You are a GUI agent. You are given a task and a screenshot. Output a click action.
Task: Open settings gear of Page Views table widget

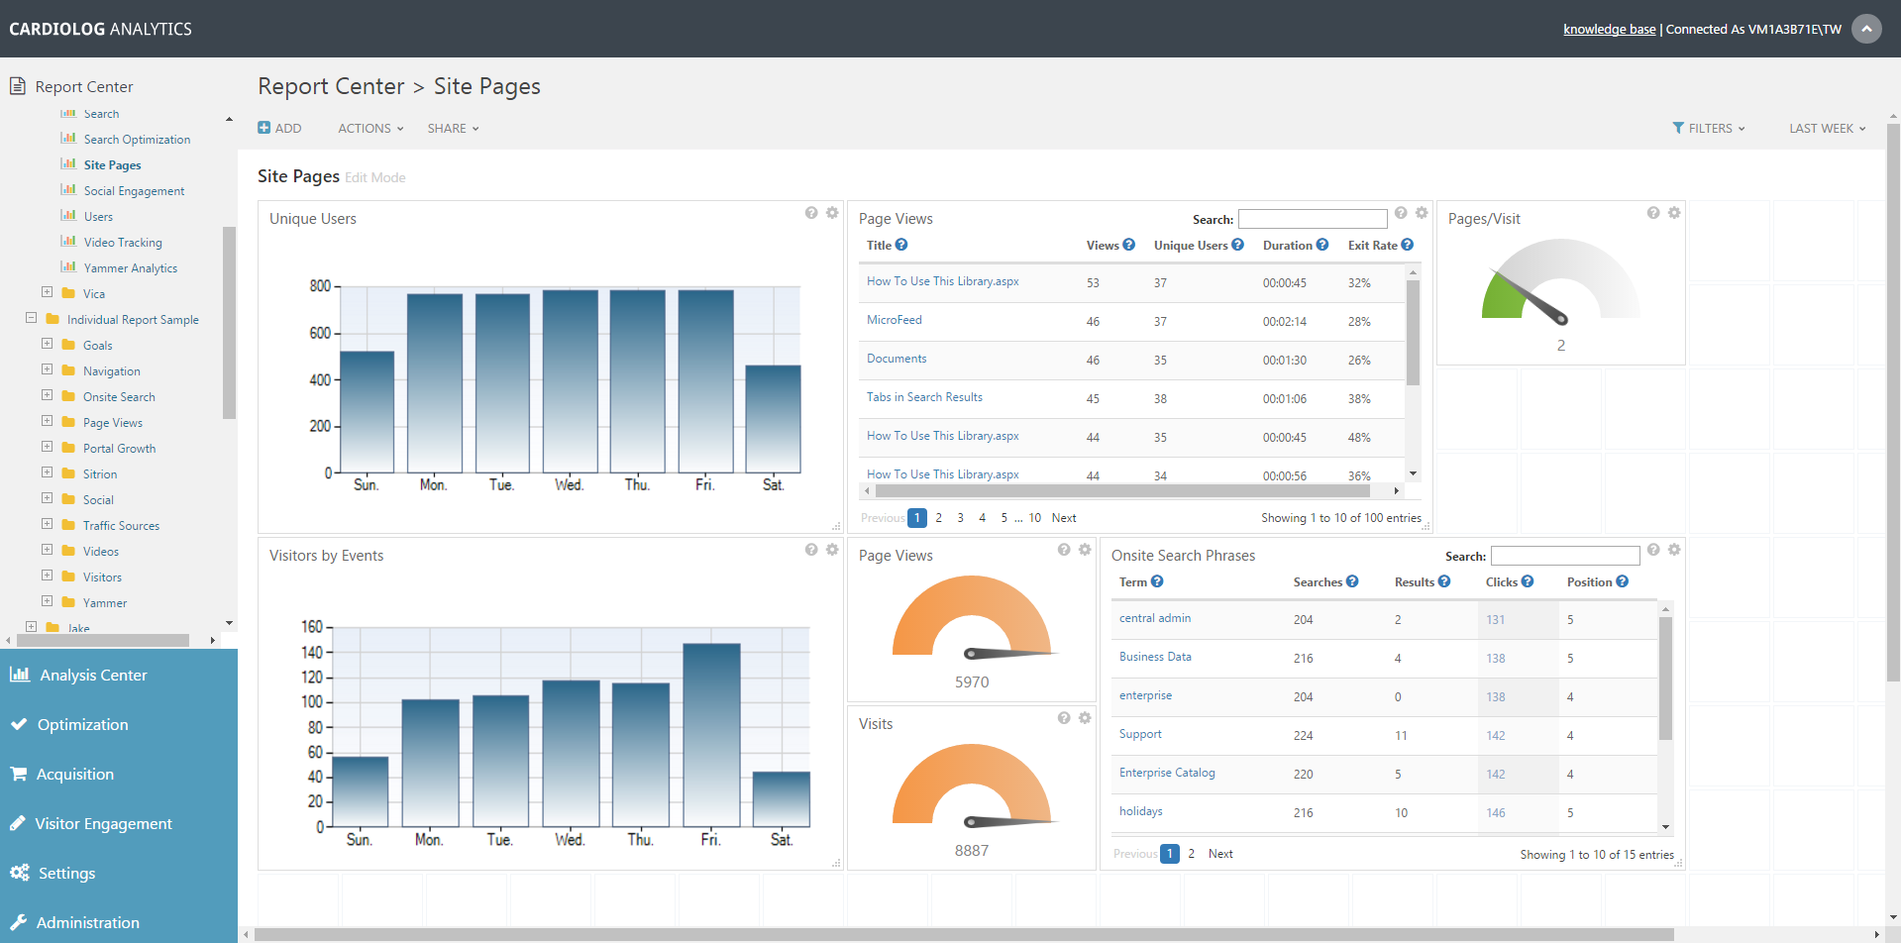pos(1422,213)
